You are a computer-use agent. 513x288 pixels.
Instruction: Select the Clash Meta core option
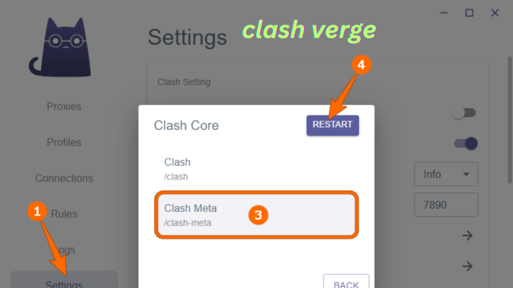[256, 215]
